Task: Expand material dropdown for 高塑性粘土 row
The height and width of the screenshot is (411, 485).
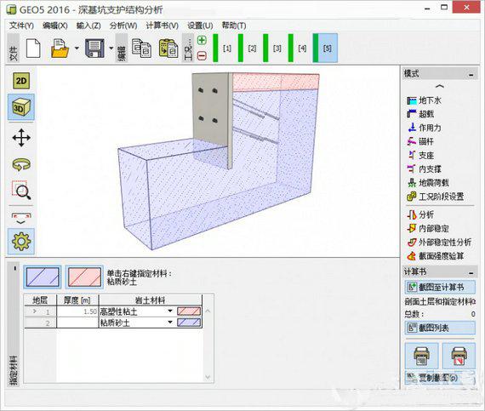Action: click(170, 311)
